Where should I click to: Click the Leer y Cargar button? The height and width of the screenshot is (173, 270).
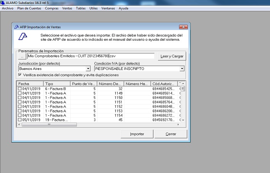(x=172, y=56)
